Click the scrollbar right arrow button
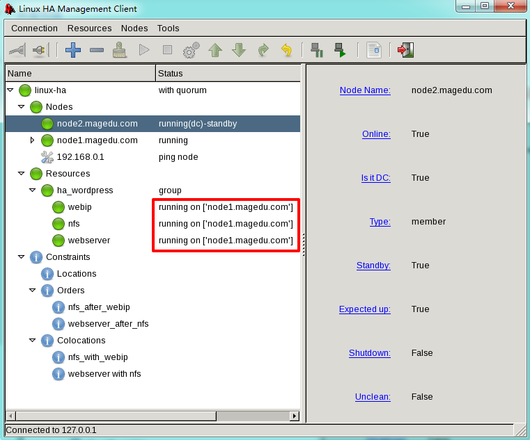The height and width of the screenshot is (440, 530). point(295,416)
